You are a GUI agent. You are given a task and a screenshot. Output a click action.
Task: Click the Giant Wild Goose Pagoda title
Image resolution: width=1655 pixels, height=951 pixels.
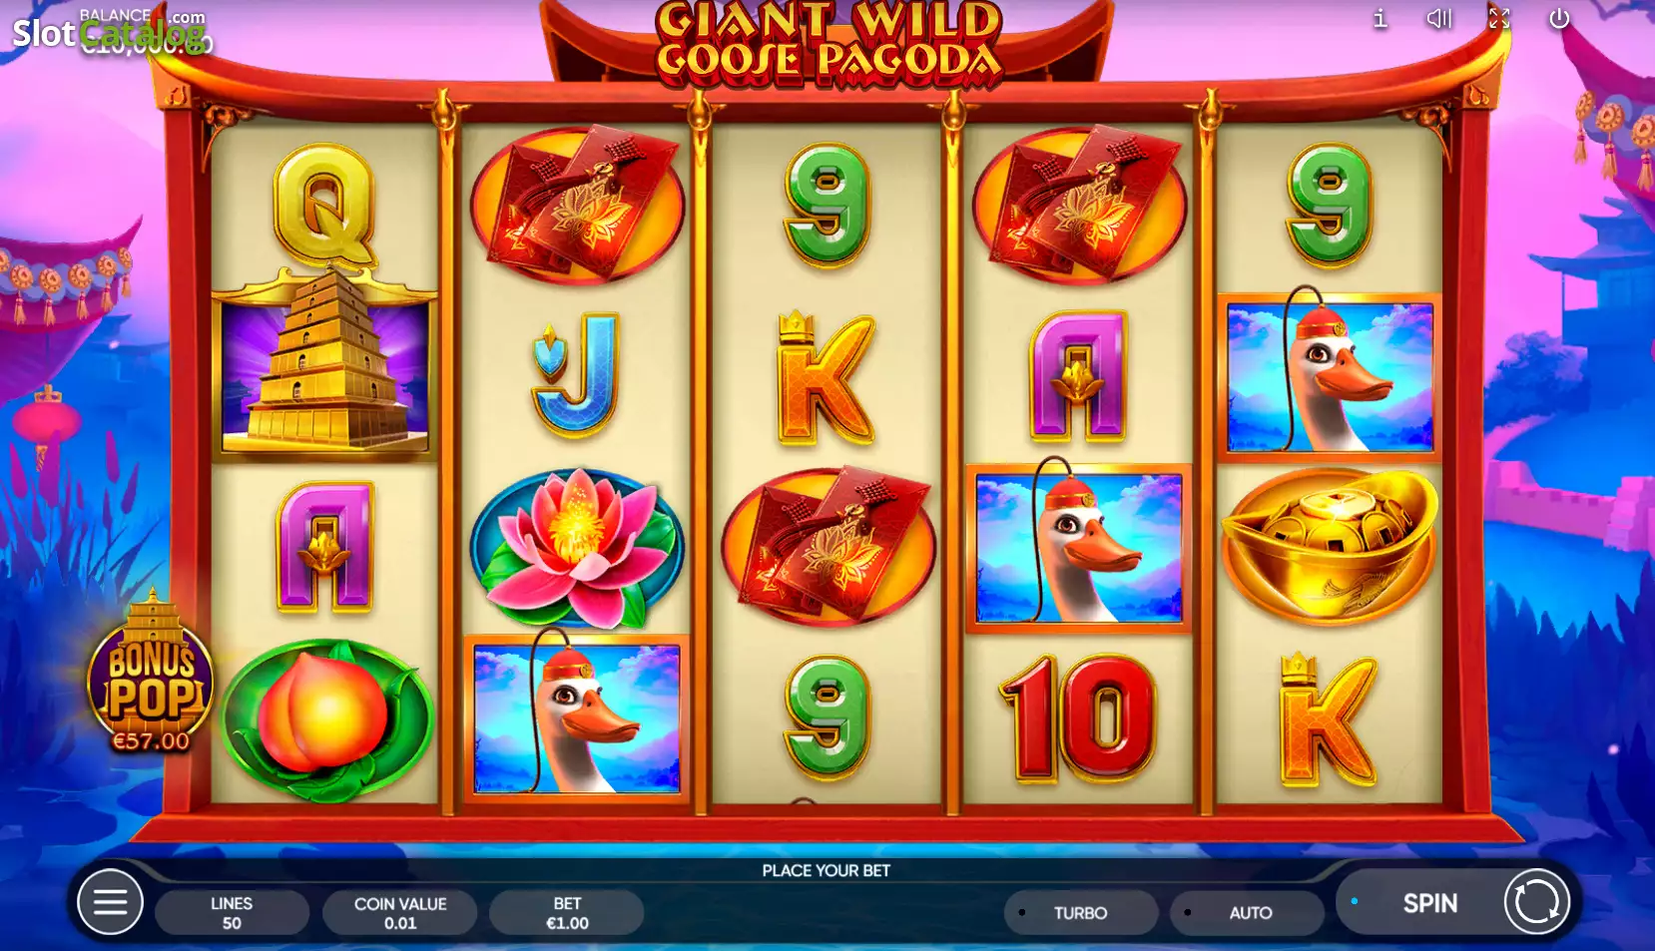click(827, 43)
